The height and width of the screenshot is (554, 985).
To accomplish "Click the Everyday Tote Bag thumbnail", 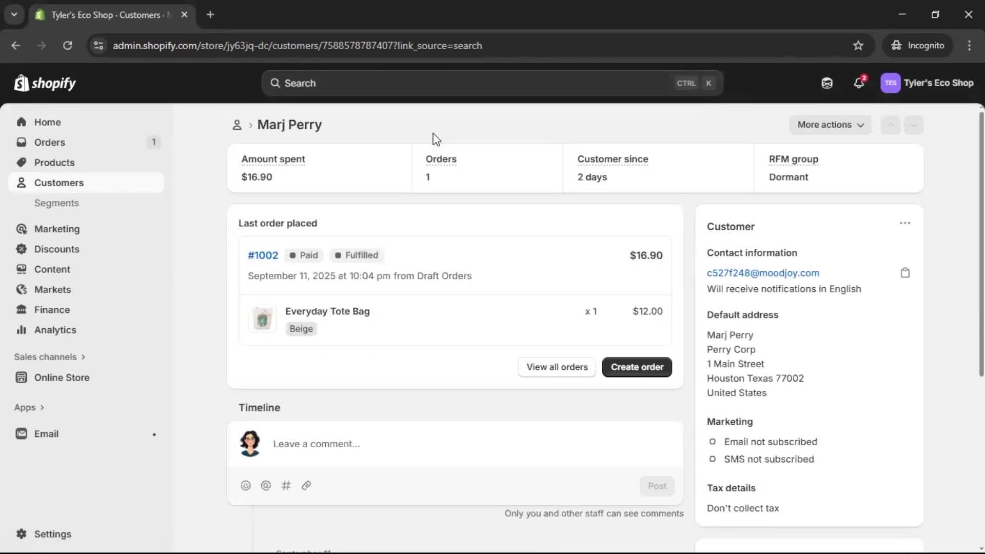I will [x=263, y=319].
